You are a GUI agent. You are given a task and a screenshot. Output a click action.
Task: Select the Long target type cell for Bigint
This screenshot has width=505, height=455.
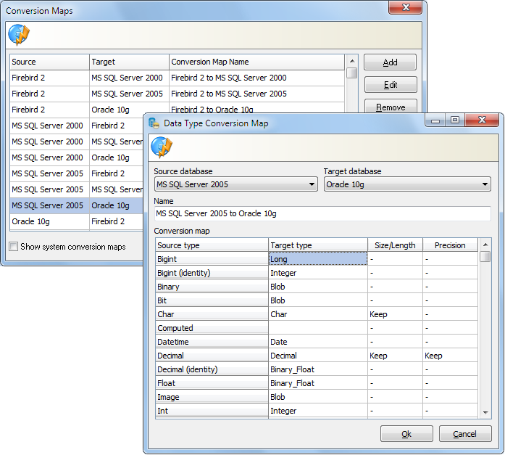317,259
